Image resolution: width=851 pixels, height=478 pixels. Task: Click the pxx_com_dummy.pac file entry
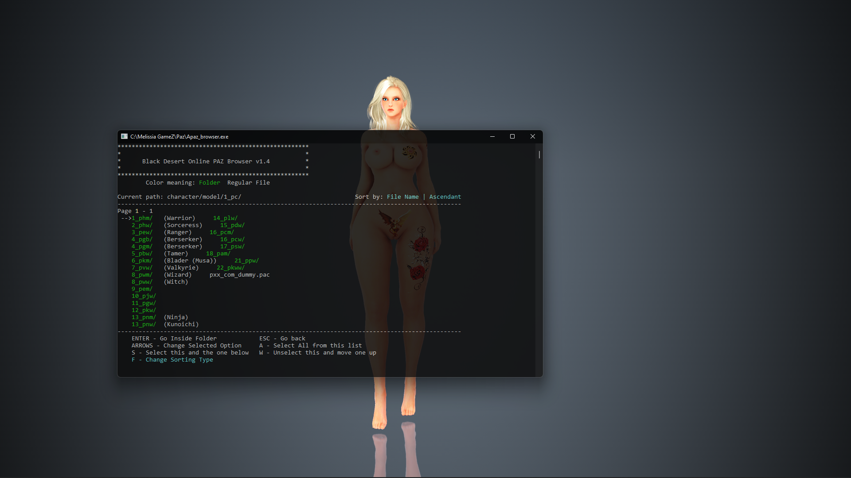pyautogui.click(x=239, y=275)
